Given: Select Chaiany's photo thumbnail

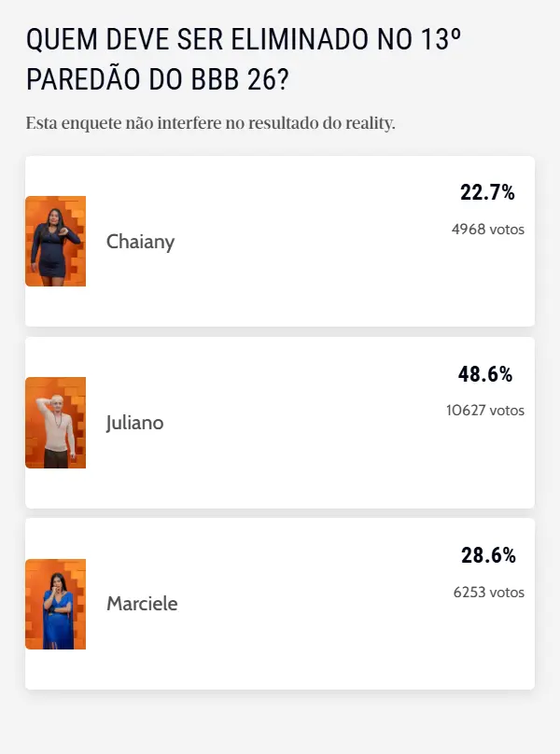Looking at the screenshot, I should 55,241.
